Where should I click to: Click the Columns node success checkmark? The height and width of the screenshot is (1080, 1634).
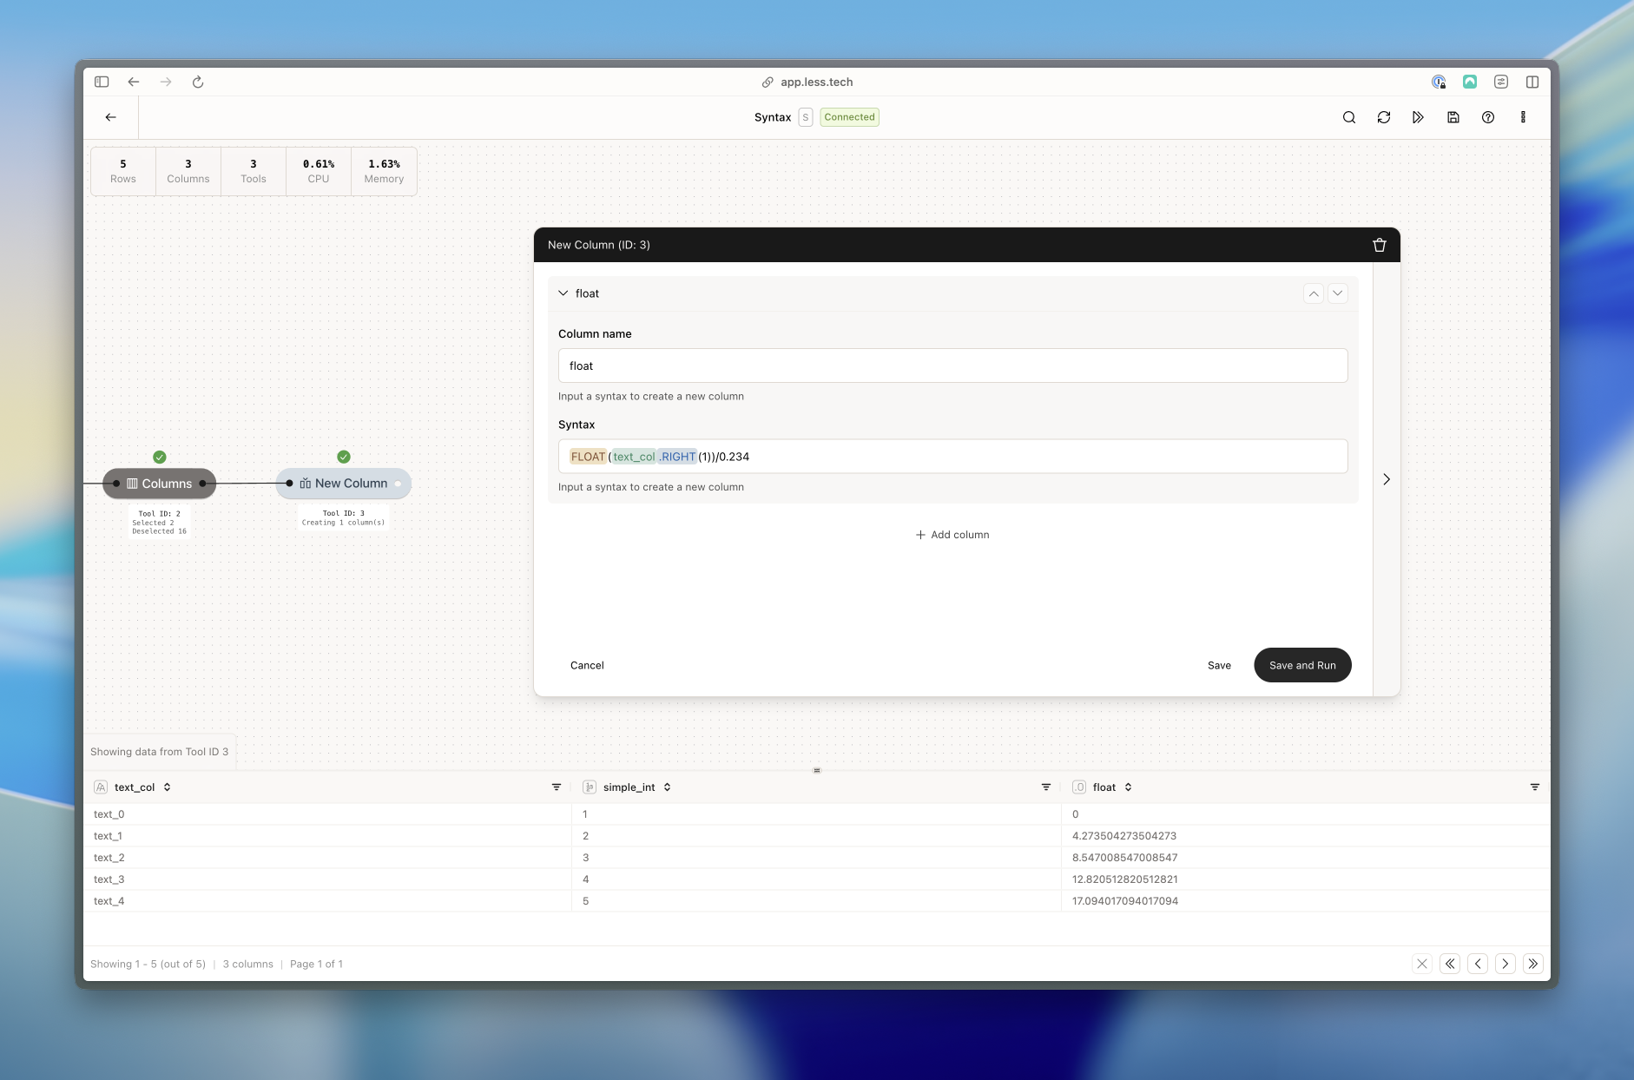point(160,457)
